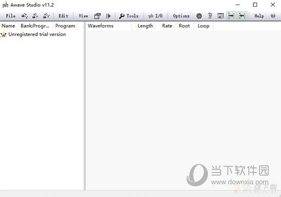
Task: Open the Help menu
Action: 259,16
